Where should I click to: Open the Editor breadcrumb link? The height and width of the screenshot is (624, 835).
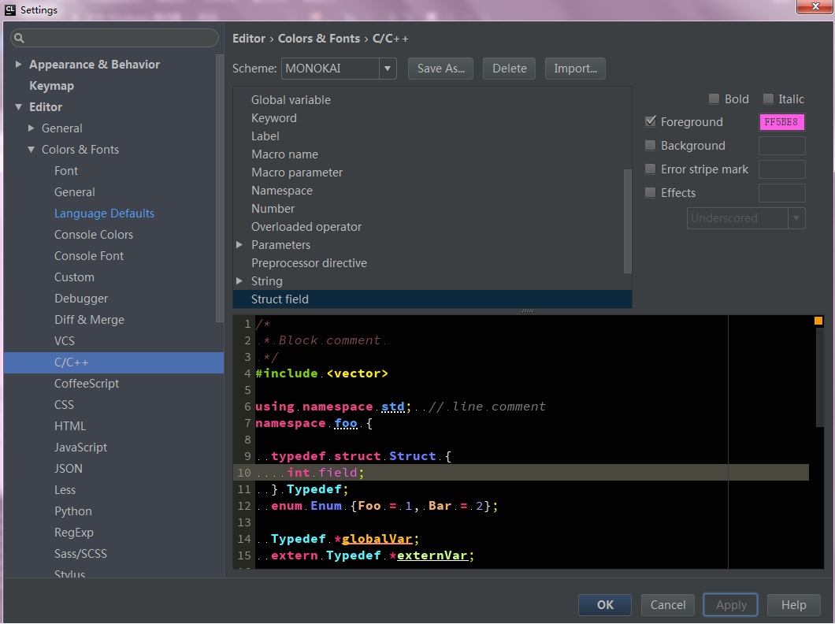coord(249,38)
